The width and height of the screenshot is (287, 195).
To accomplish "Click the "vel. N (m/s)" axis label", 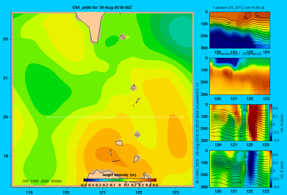I will point(282,124).
